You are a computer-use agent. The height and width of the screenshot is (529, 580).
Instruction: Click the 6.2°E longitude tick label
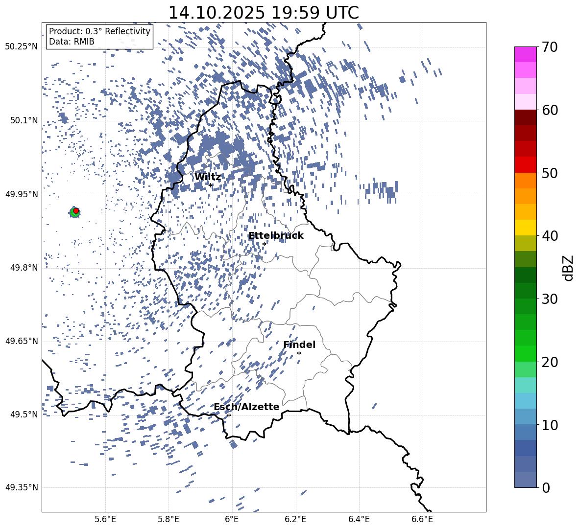[295, 519]
